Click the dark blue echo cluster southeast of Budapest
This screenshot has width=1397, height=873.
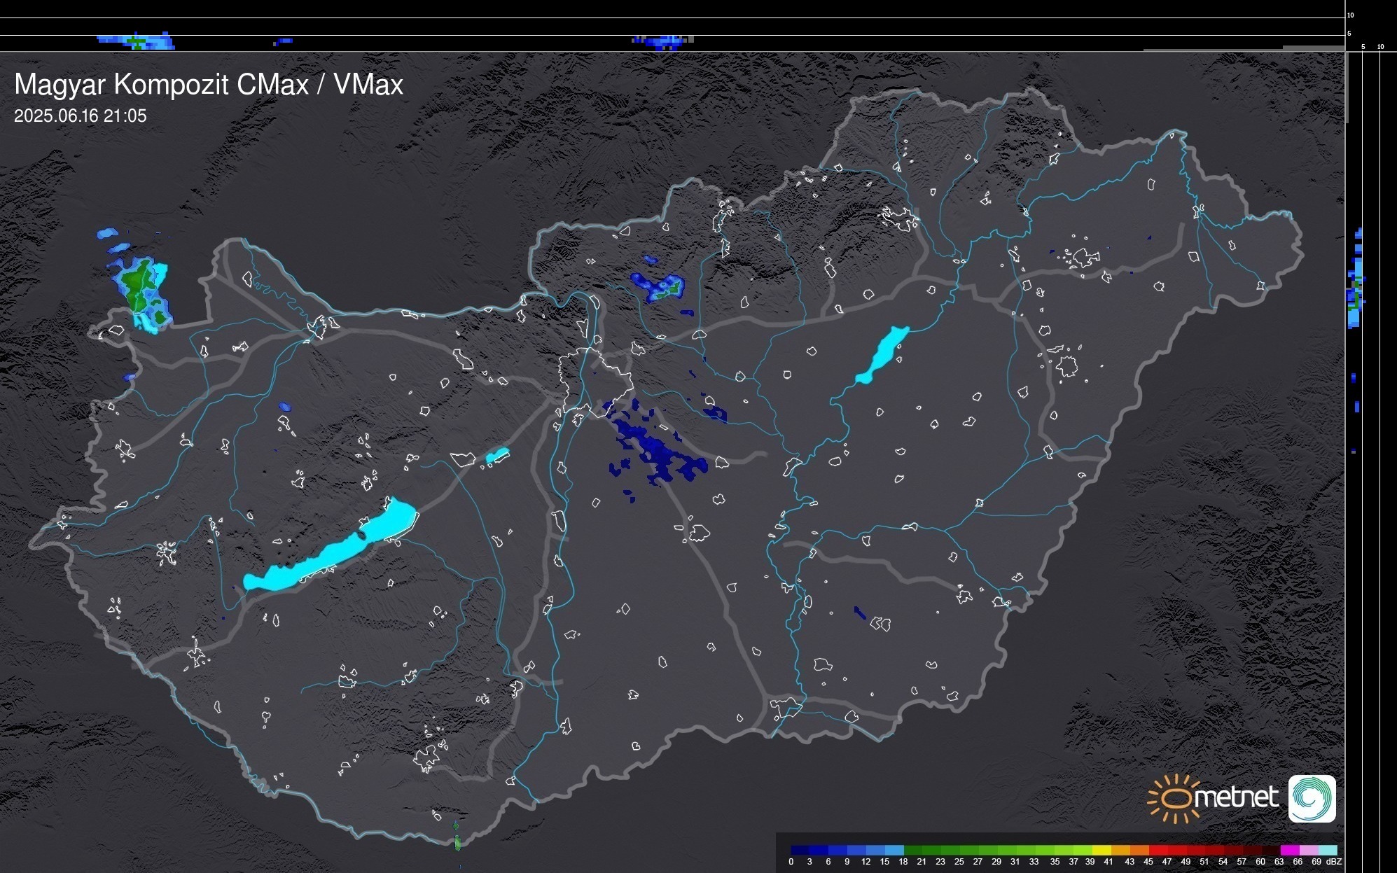click(x=655, y=448)
